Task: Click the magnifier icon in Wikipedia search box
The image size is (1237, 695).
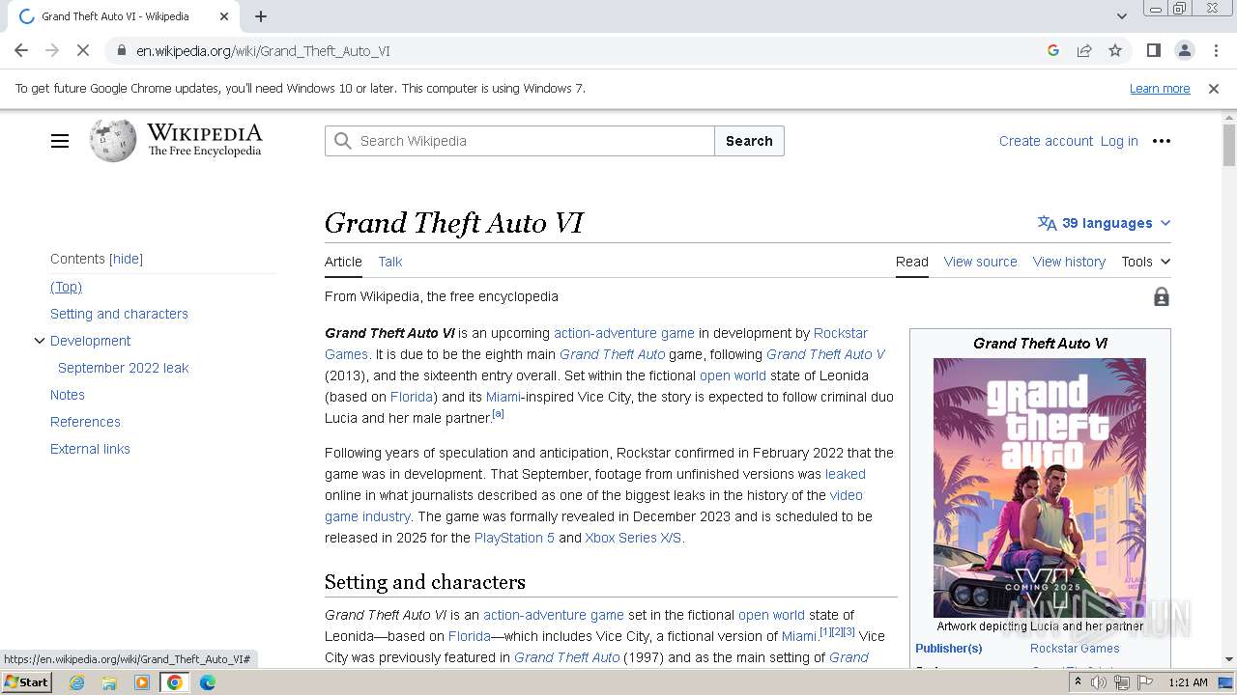Action: pos(343,141)
